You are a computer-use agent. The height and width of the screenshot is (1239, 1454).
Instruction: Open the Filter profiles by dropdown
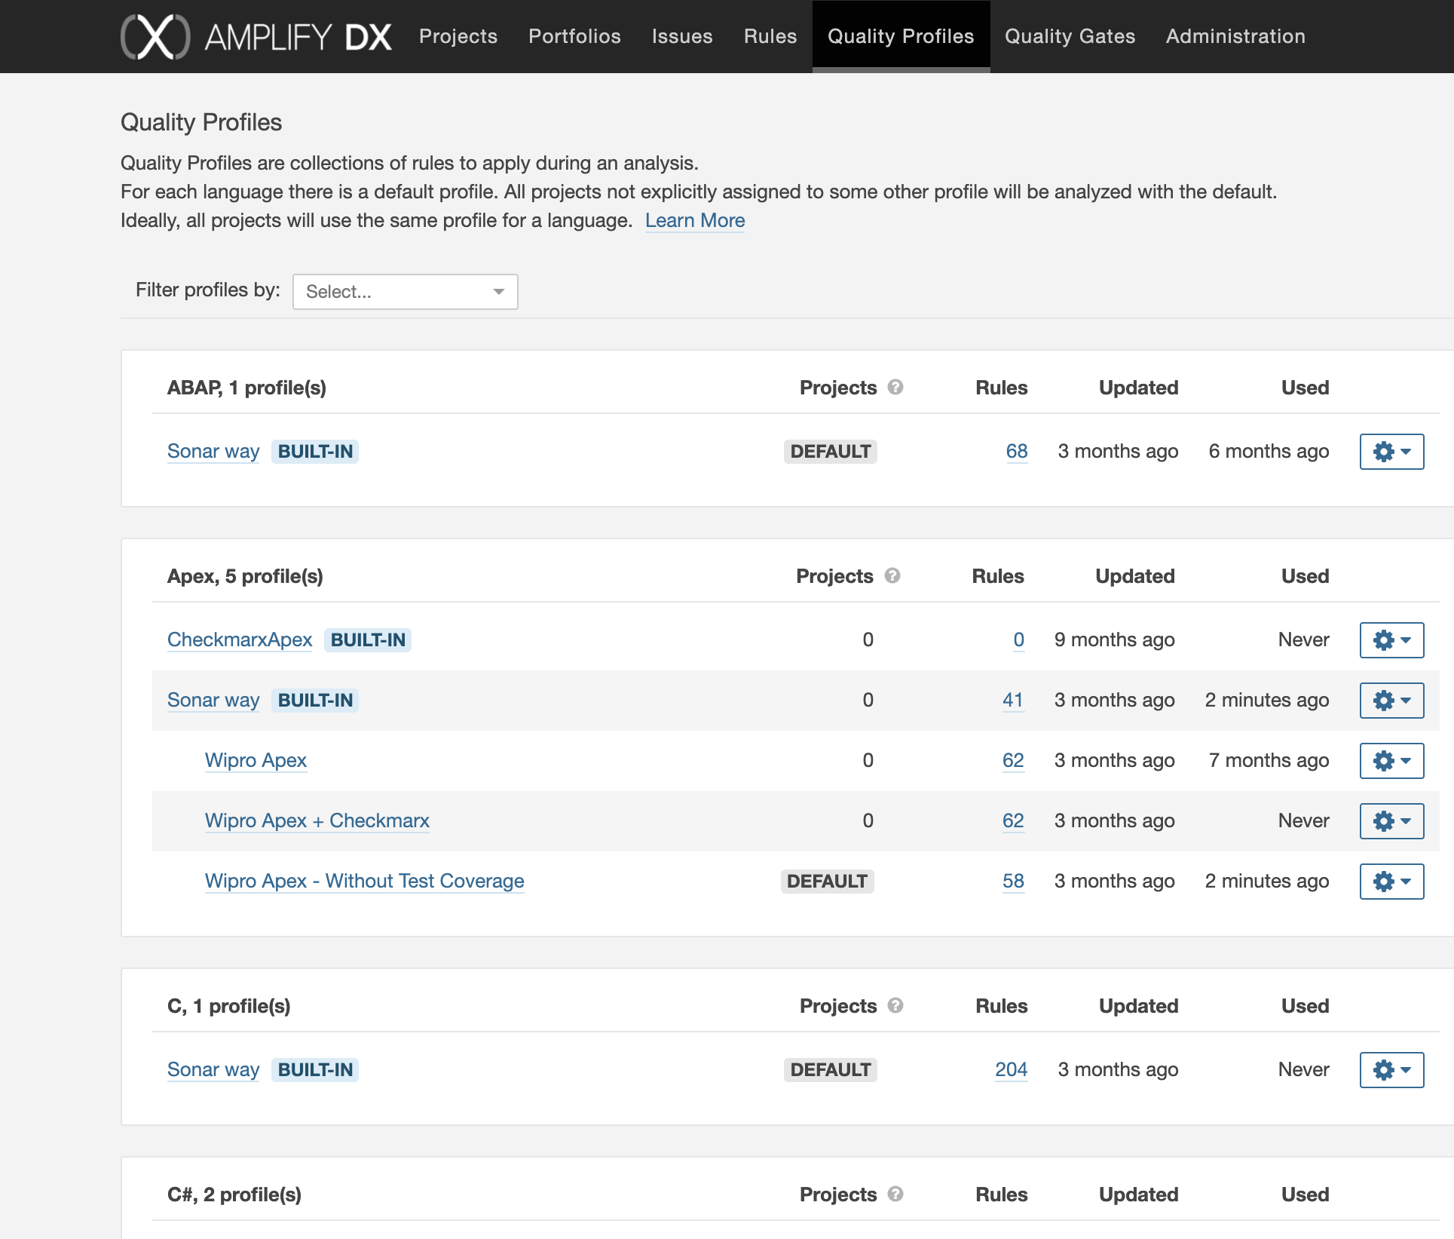point(406,292)
